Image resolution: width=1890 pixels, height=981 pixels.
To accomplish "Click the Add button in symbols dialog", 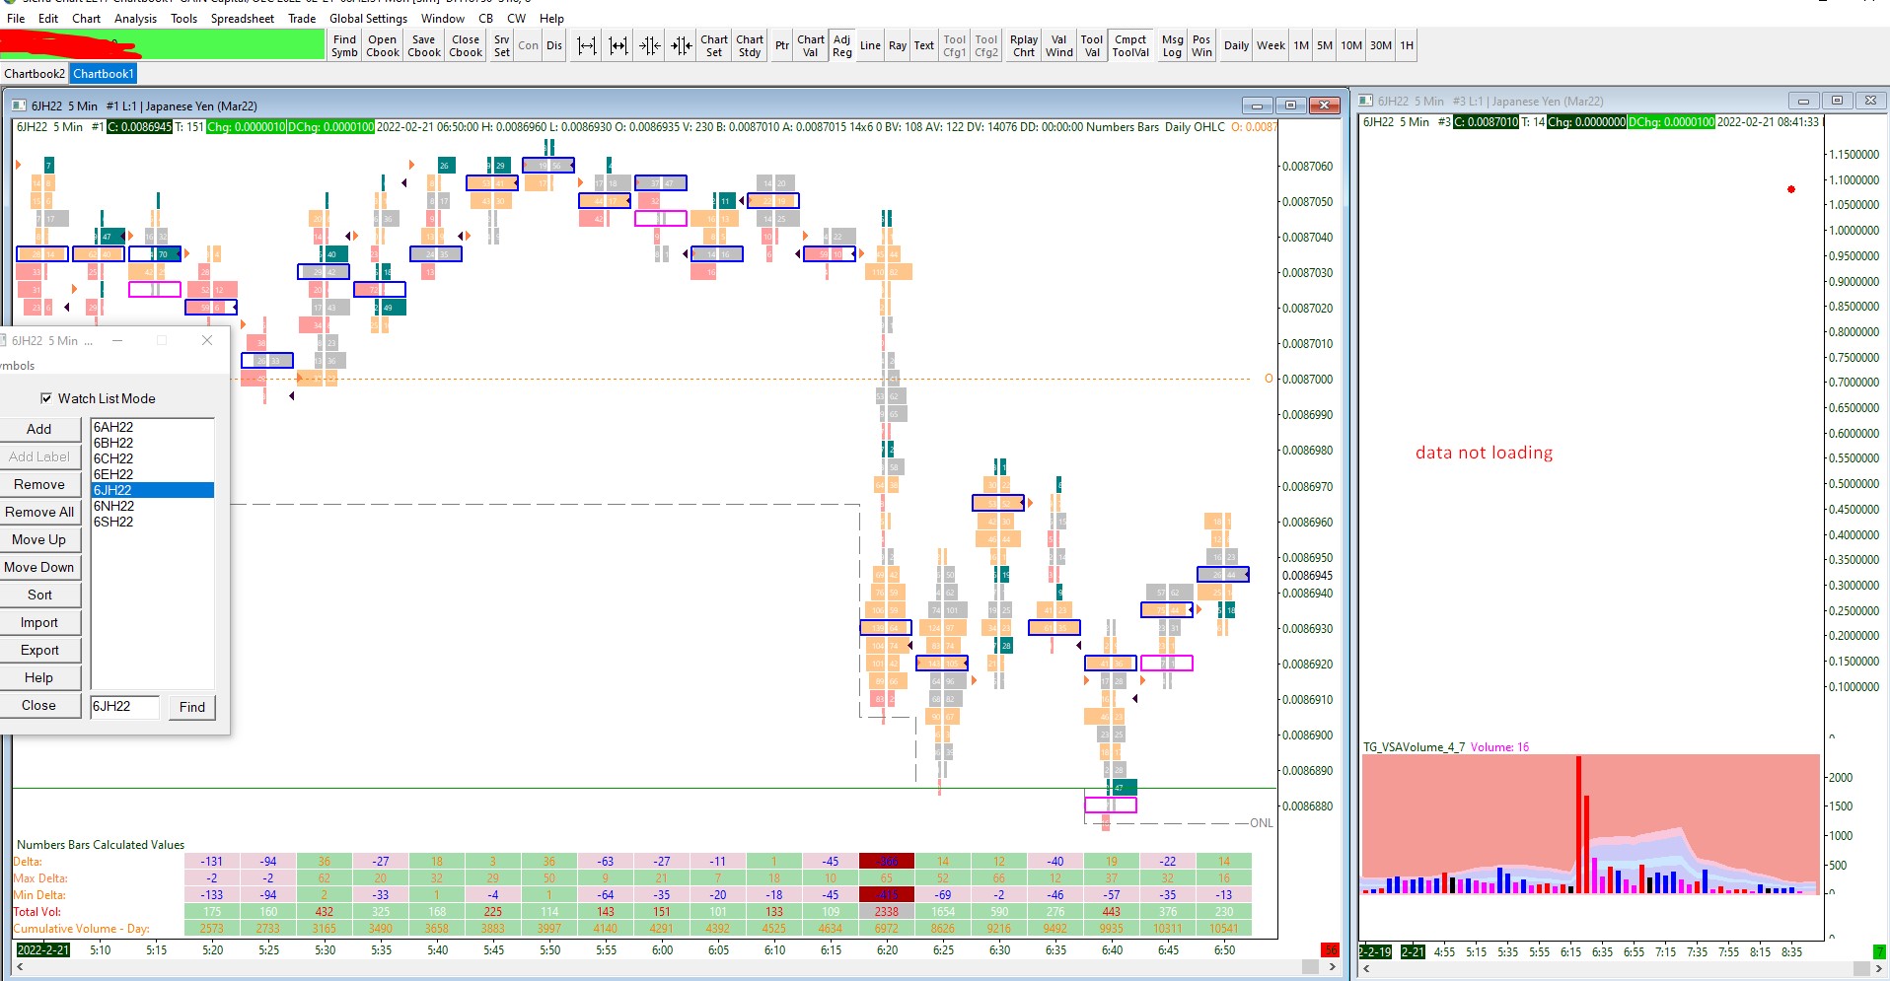I will 39,429.
